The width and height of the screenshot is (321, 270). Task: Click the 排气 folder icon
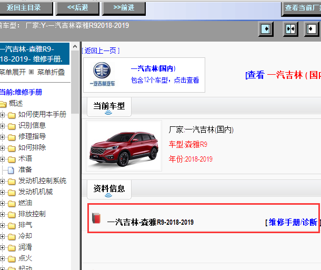pyautogui.click(x=12, y=226)
